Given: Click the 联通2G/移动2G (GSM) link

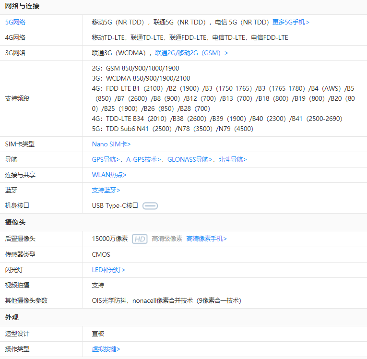Looking at the screenshot, I should (x=191, y=53).
